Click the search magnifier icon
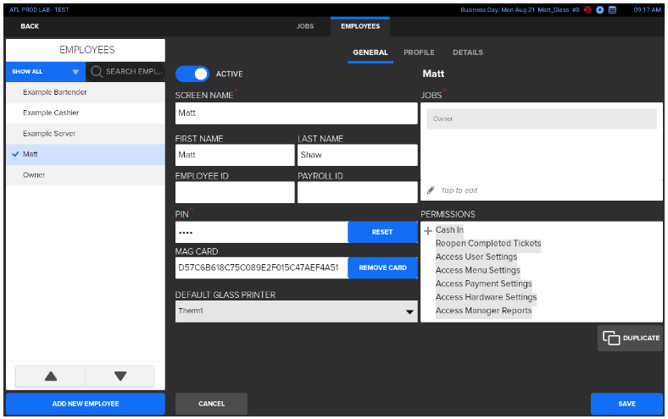Screen dimensions: 668x419 [x=97, y=72]
